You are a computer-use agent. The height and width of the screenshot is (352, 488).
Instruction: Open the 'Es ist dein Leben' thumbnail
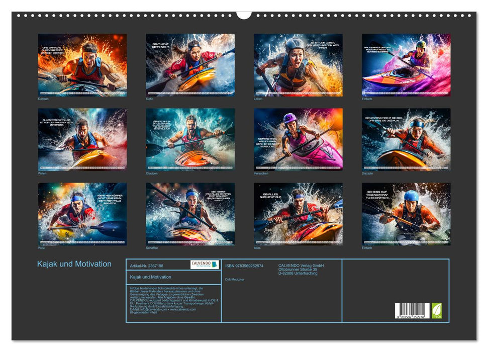pos(298,65)
